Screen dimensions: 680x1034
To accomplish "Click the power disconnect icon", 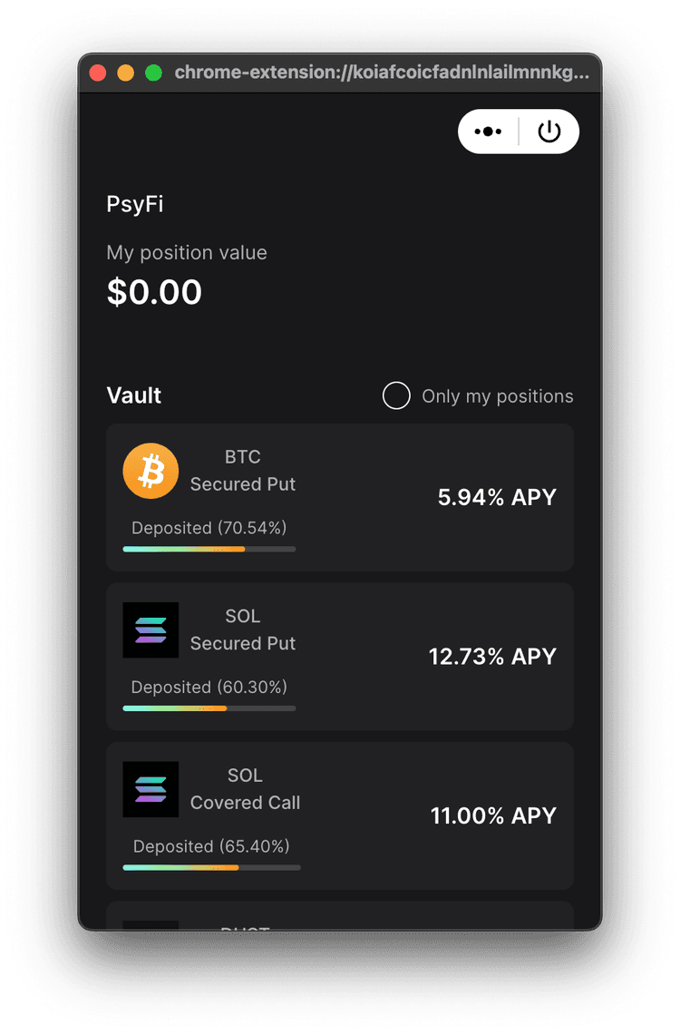I will [549, 132].
